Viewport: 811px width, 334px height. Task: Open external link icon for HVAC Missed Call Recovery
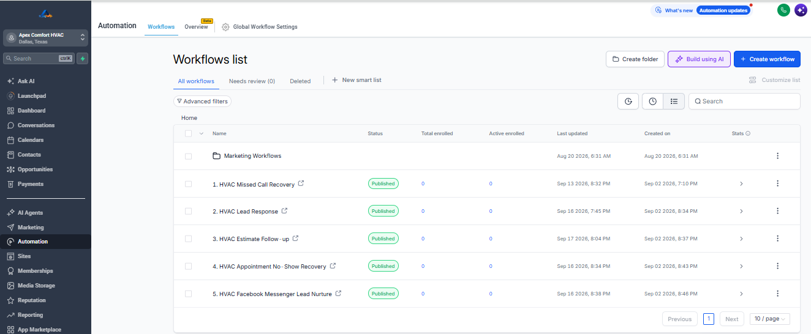point(301,184)
